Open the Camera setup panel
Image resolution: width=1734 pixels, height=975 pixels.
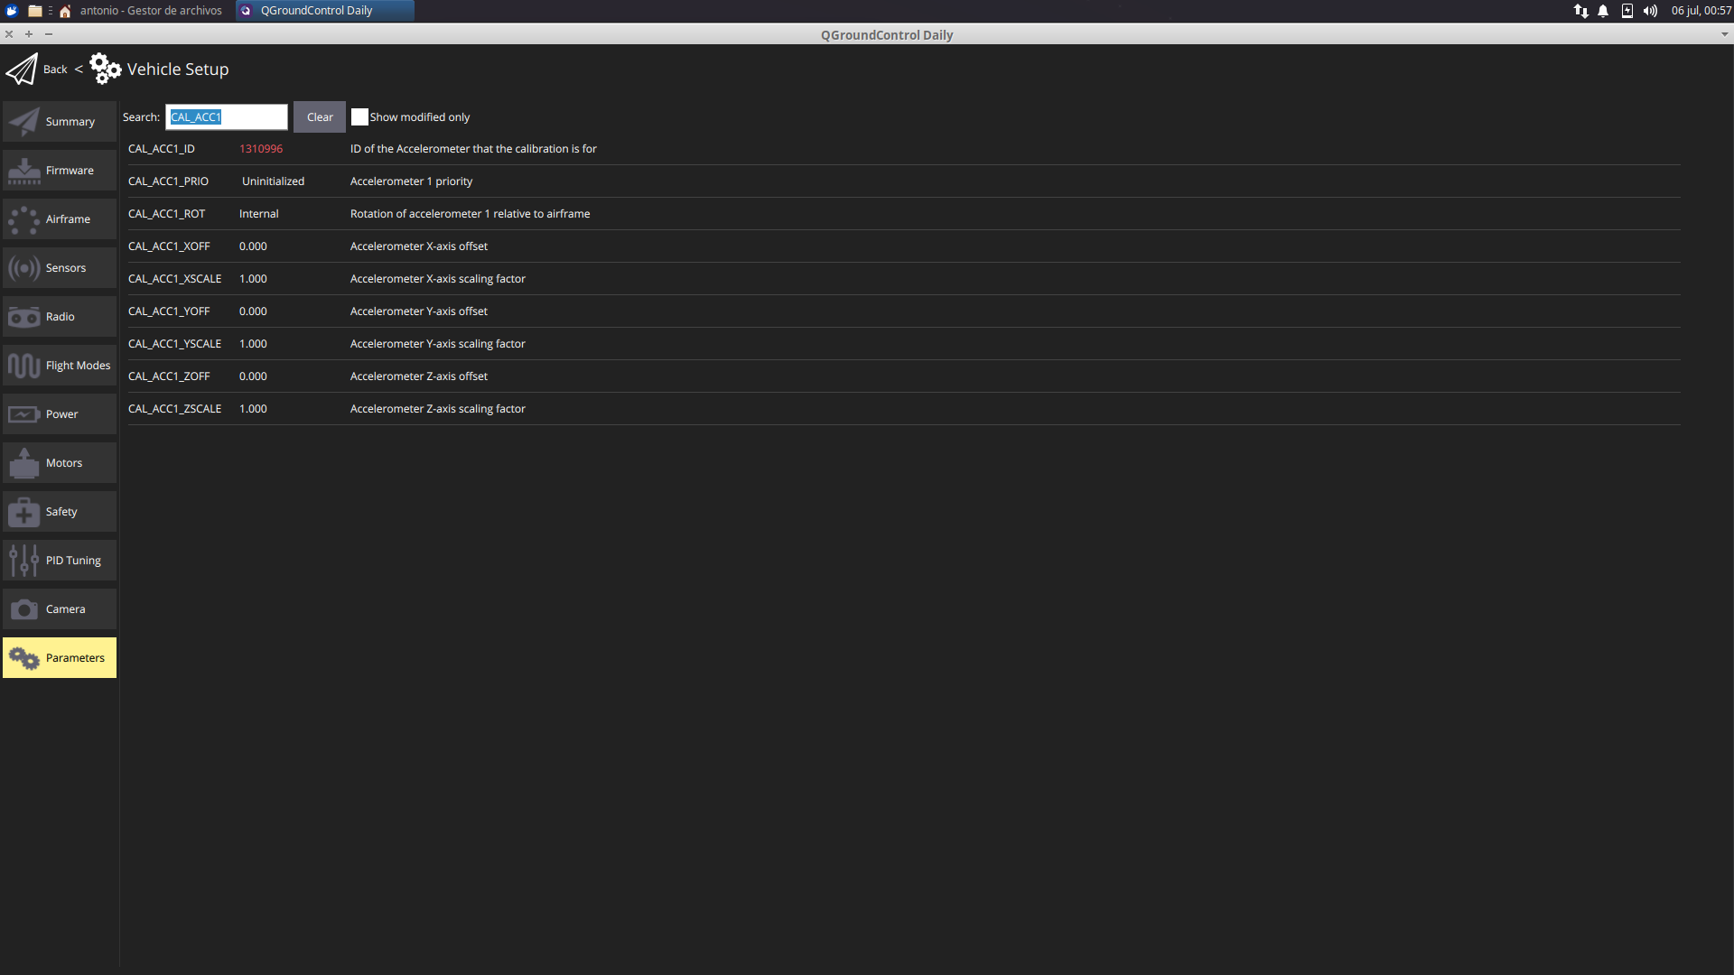coord(59,608)
